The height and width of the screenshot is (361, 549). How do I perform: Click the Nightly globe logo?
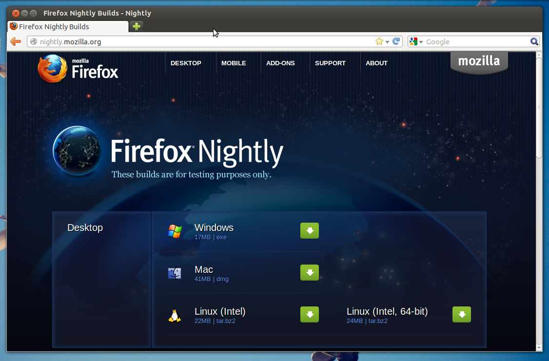(78, 151)
